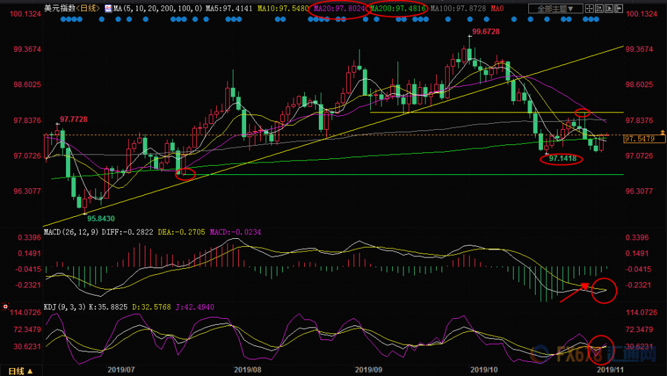Screen dimensions: 667x376
Task: Select the DEA:-0.2705 value
Action: point(181,232)
